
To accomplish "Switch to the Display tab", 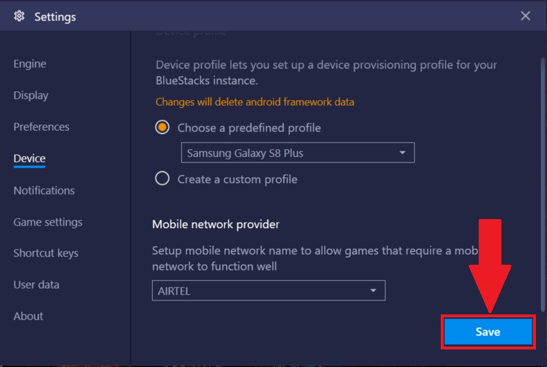I will click(x=31, y=95).
